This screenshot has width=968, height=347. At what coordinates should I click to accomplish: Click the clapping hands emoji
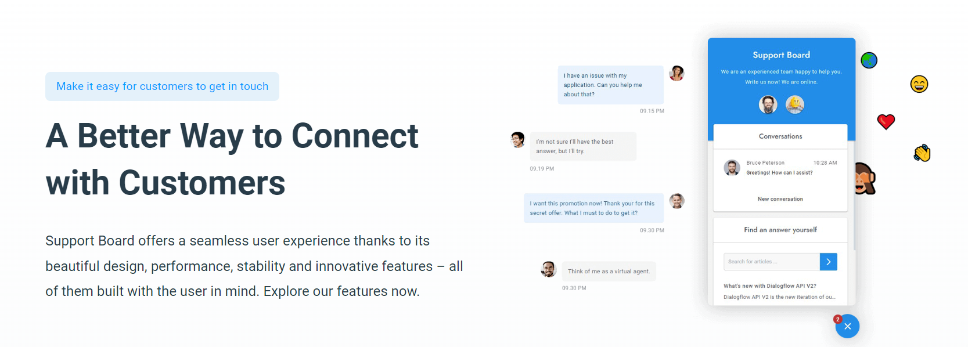click(922, 153)
